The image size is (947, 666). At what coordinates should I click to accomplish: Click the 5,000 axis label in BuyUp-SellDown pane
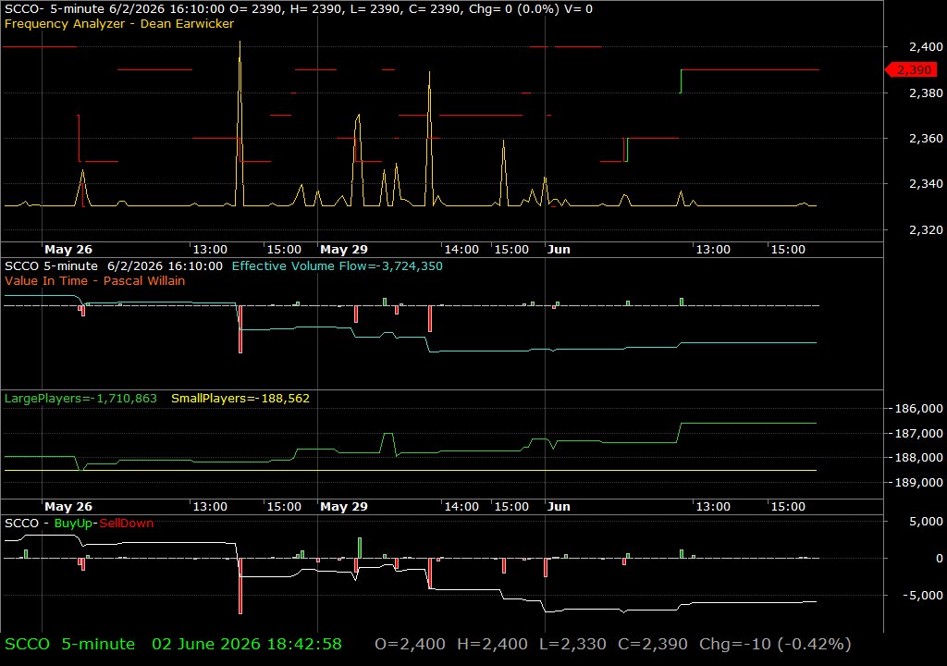[x=926, y=522]
